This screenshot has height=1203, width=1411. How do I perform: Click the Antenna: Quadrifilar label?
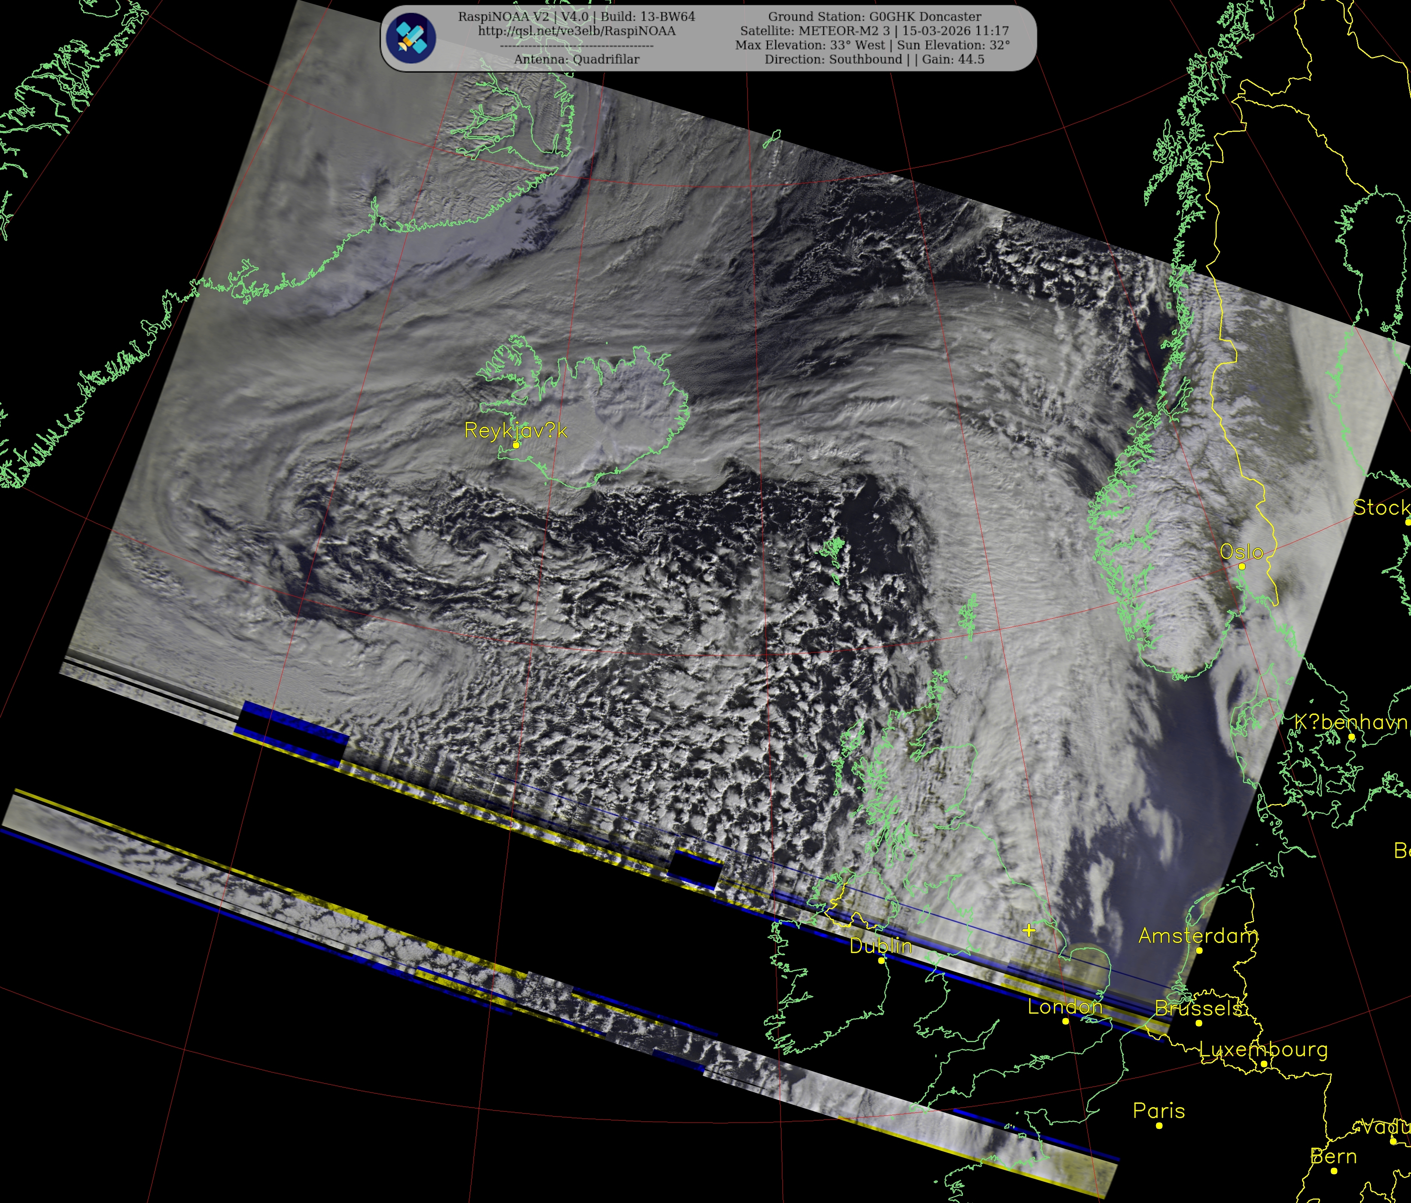(576, 60)
